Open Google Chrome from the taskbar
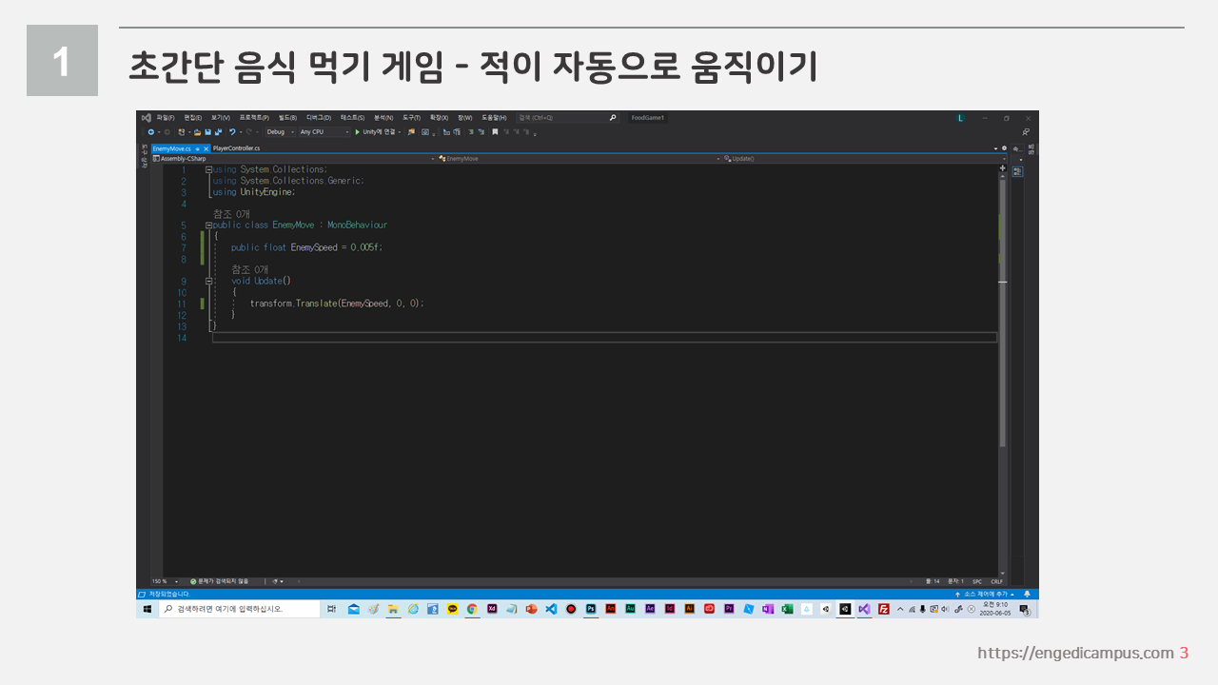Screen dimensions: 1218x685 click(x=472, y=608)
